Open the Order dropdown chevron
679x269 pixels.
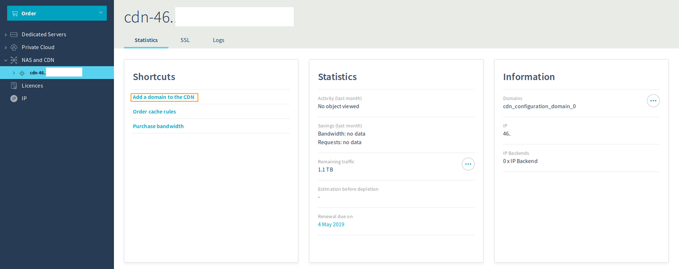point(100,13)
